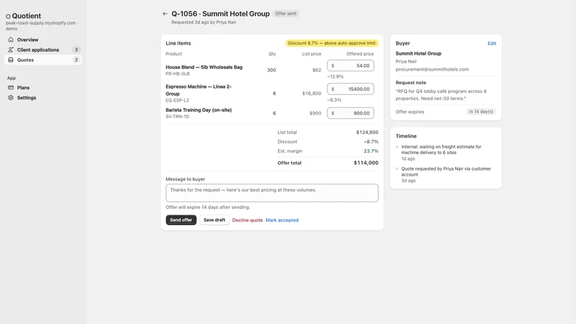Click Espresso Machine — Linea 2-Group product name
The width and height of the screenshot is (576, 324).
[199, 90]
